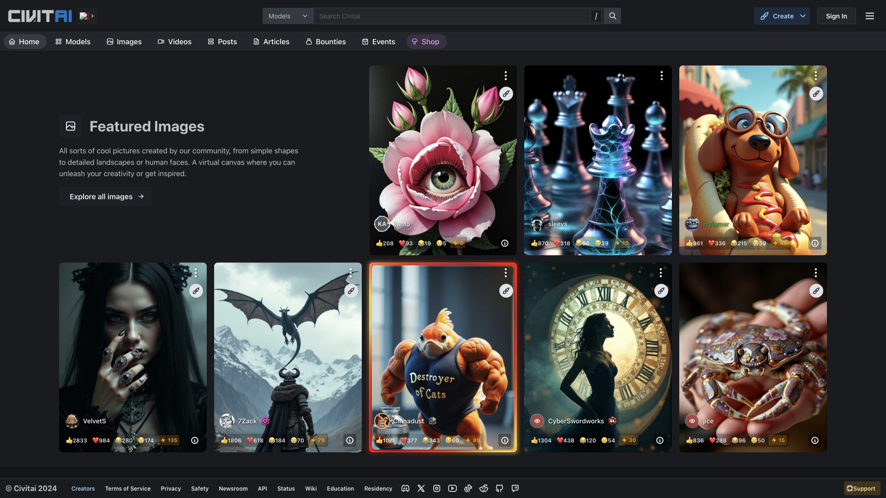This screenshot has width=886, height=498.
Task: Toggle the 208 thumbs-up reaction on kanto image
Action: 385,243
